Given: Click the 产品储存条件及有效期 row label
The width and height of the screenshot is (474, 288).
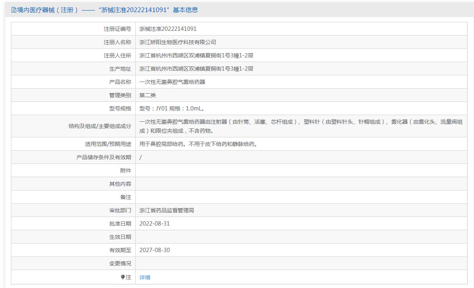Looking at the screenshot, I should pos(104,157).
